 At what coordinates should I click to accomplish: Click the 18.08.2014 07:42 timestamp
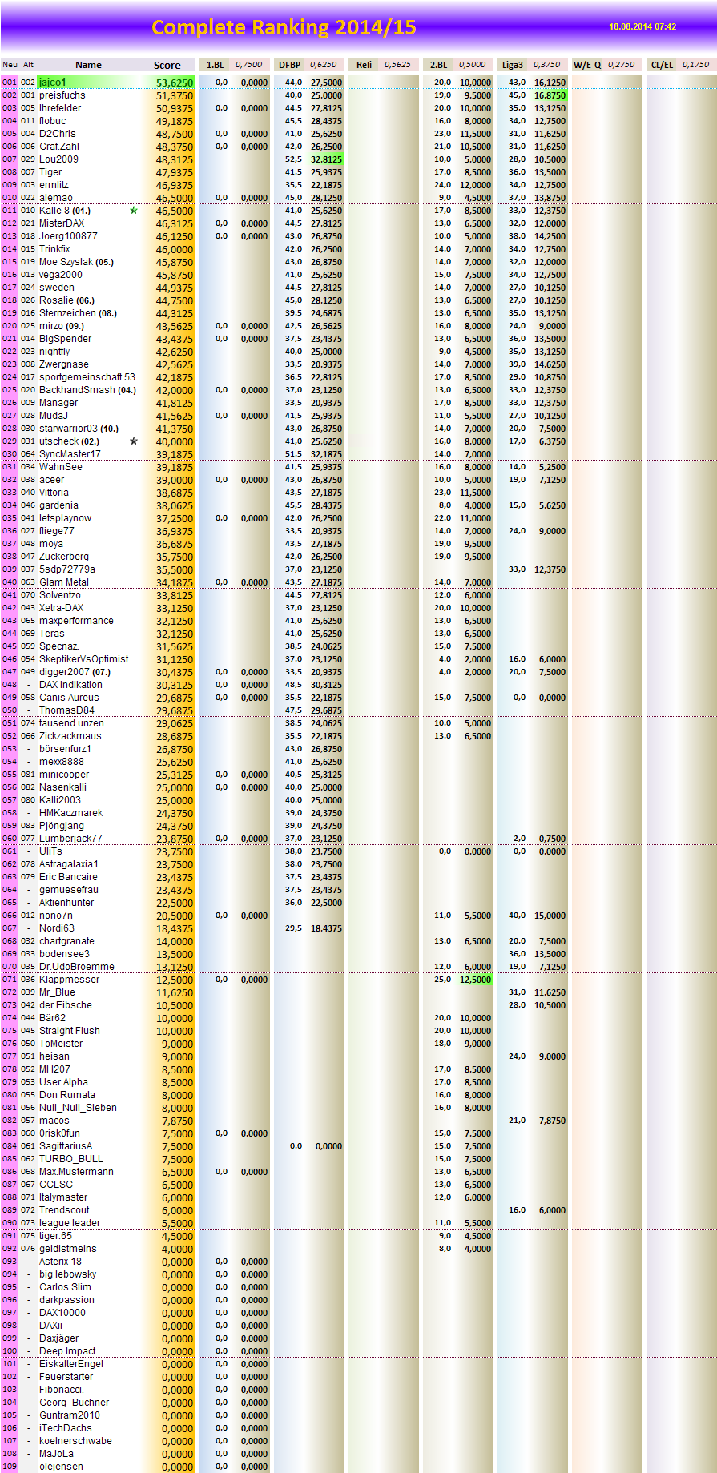(x=642, y=27)
